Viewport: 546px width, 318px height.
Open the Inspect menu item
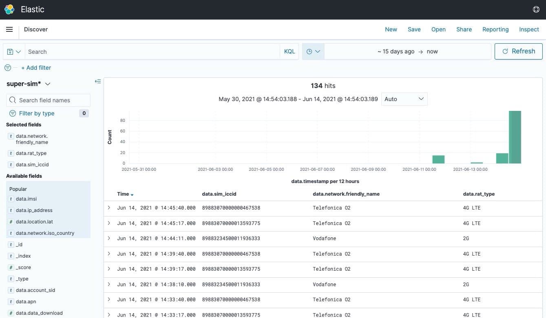click(529, 29)
